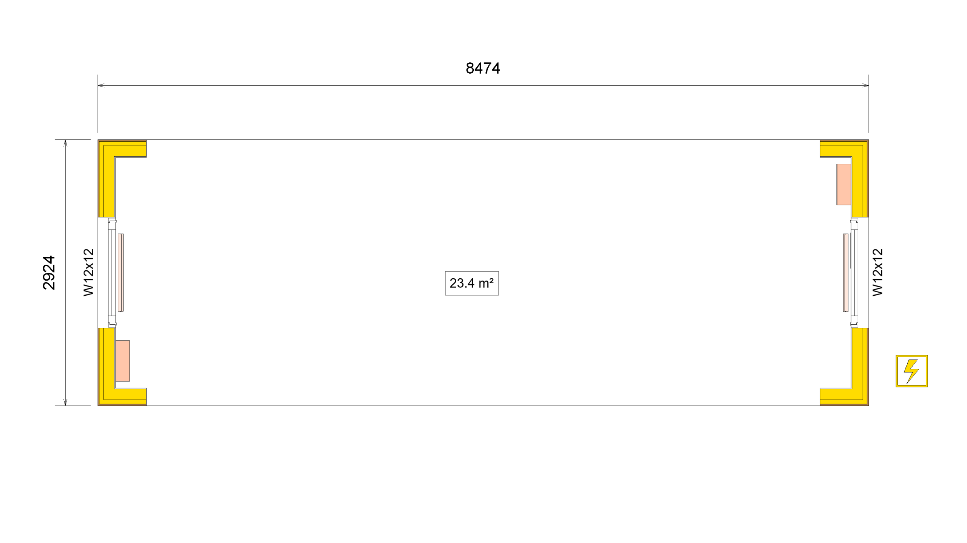Select the 23.4 m² area label
This screenshot has height=543, width=967.
tap(471, 283)
